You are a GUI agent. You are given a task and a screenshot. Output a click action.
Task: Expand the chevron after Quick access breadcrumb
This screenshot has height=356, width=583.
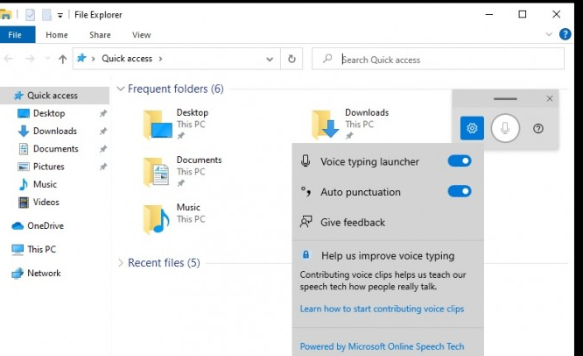pyautogui.click(x=160, y=59)
